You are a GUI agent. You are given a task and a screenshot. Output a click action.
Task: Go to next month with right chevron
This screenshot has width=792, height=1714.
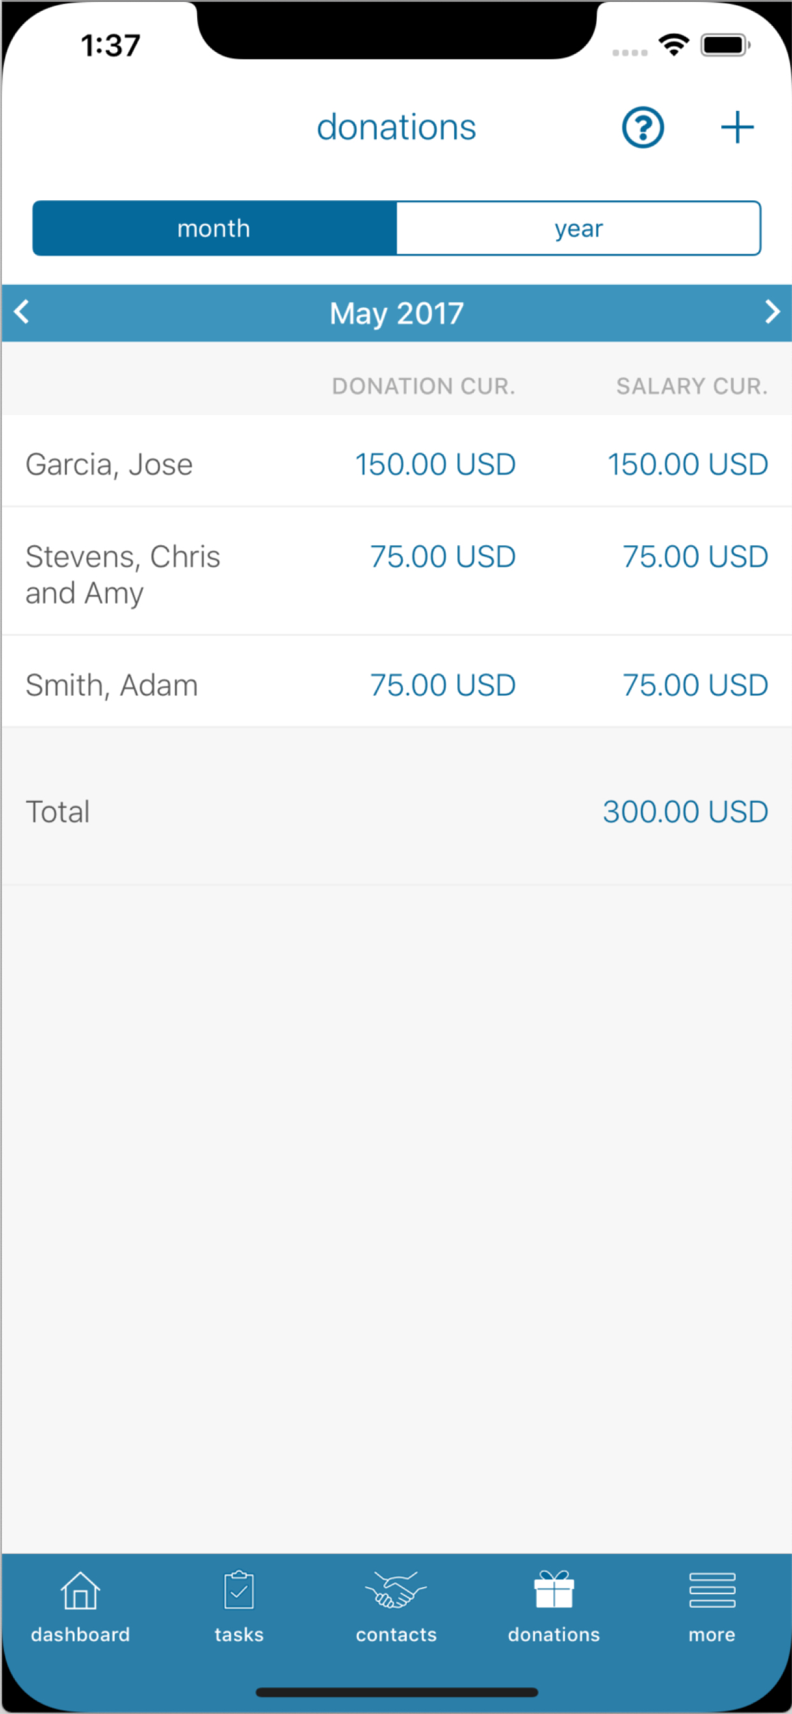click(x=772, y=312)
